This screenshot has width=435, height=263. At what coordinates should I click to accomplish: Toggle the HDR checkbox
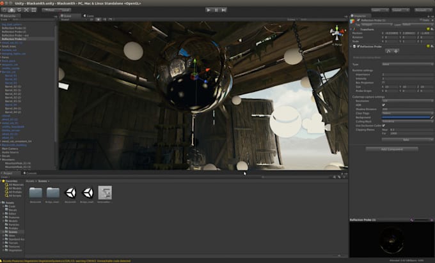(x=384, y=105)
